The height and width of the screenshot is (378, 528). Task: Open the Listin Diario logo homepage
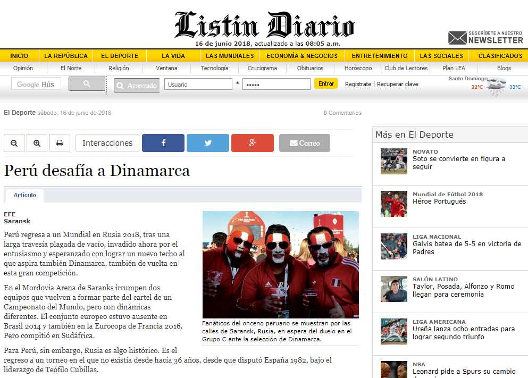point(265,24)
